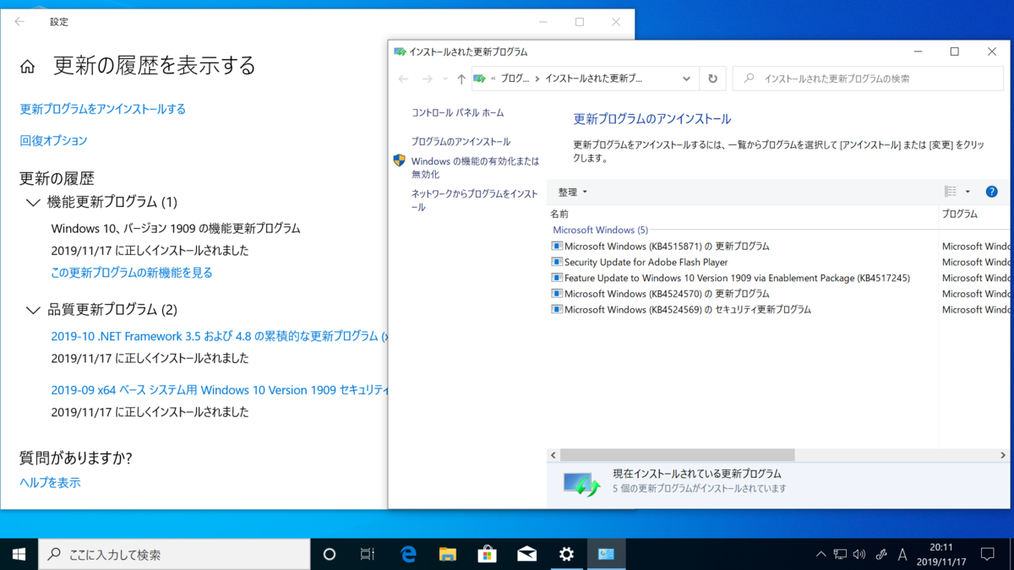Click forward arrow in installed updates window

[x=428, y=79]
